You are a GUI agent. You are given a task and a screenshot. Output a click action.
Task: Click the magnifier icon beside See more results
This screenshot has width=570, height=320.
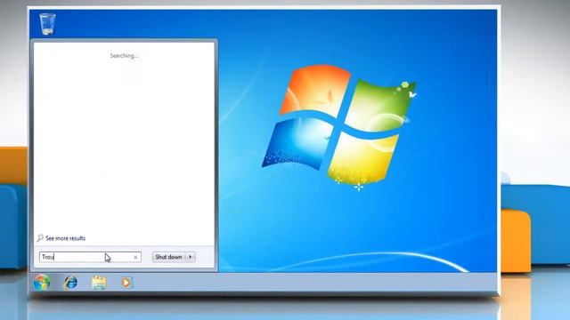click(x=40, y=238)
